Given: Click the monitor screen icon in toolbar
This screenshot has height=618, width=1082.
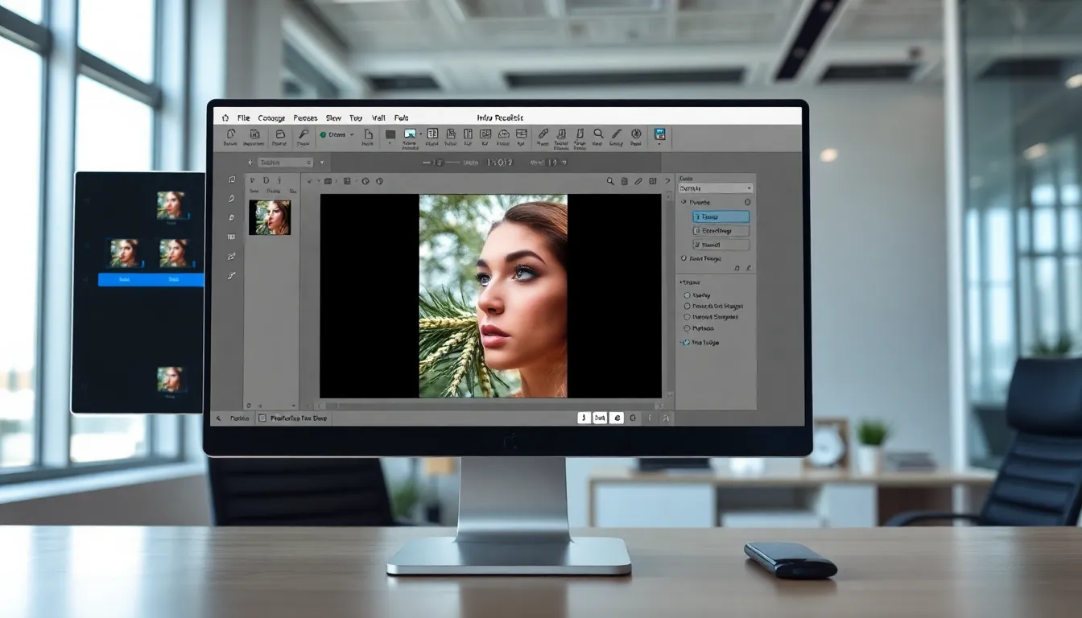Looking at the screenshot, I should pos(410,134).
